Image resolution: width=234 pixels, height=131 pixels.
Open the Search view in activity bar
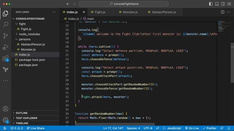pyautogui.click(x=5, y=24)
